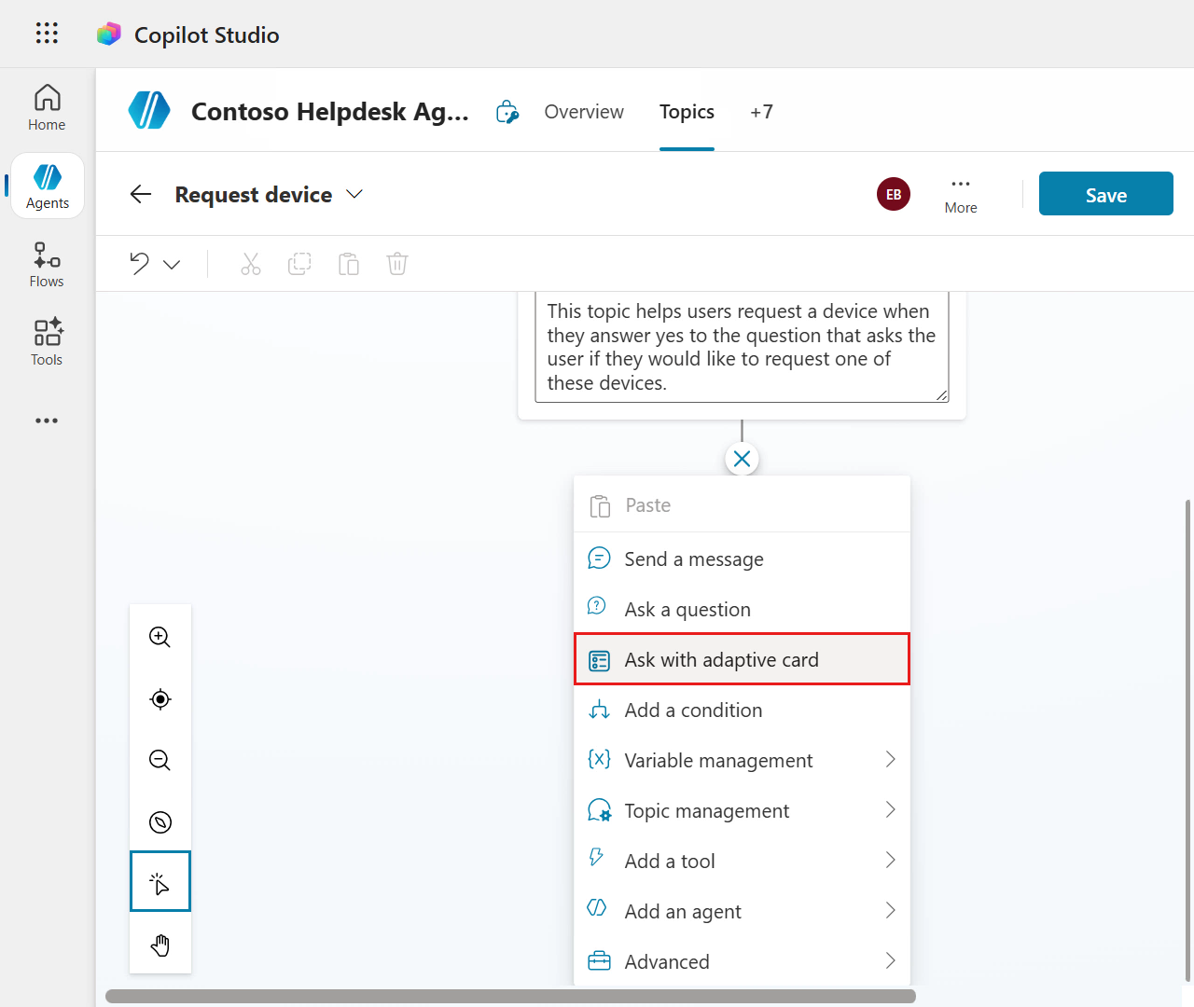Select the pointer selection tool on the canvas
The height and width of the screenshot is (1007, 1194).
[160, 881]
